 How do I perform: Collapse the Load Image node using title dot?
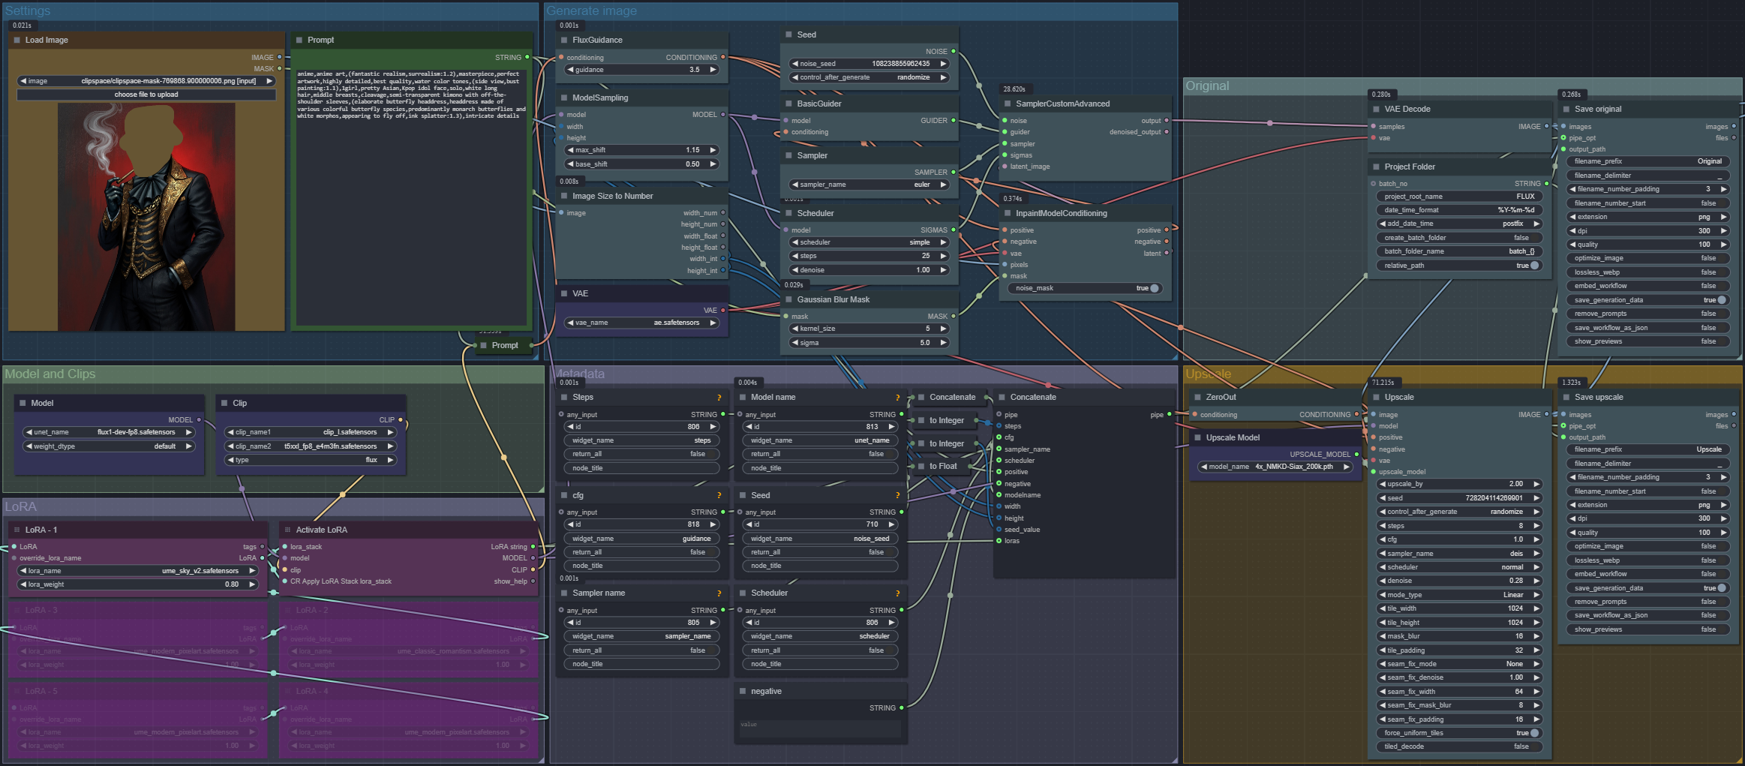[17, 41]
